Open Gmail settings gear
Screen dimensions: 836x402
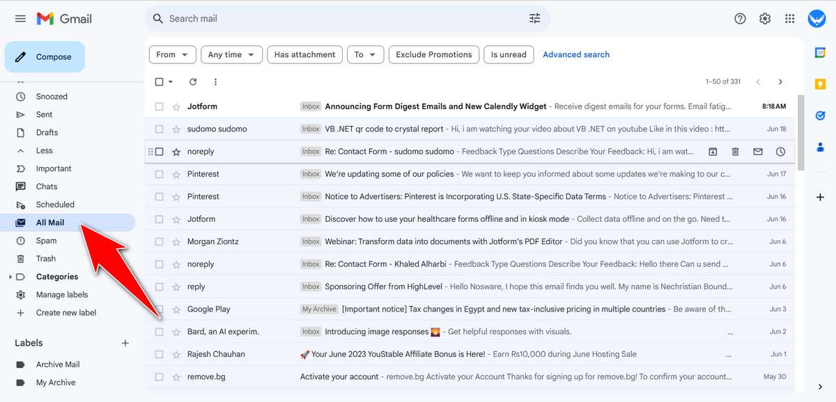pos(764,18)
